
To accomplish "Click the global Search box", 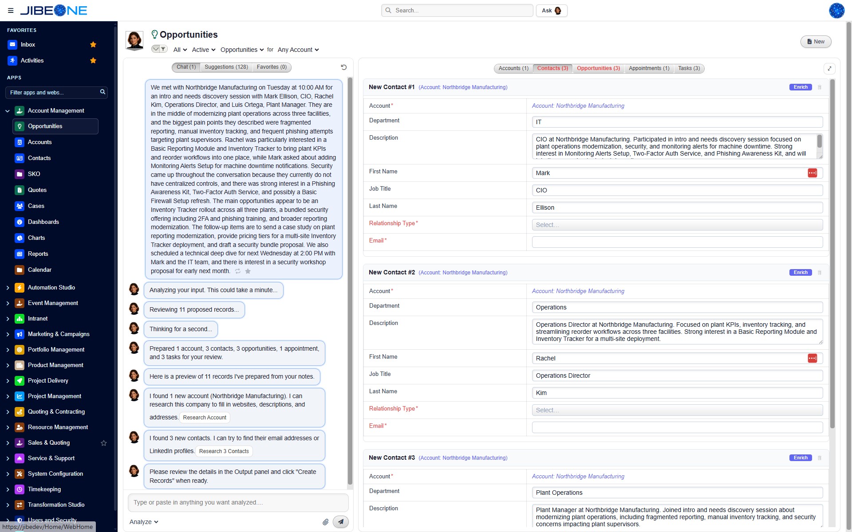I will click(457, 11).
